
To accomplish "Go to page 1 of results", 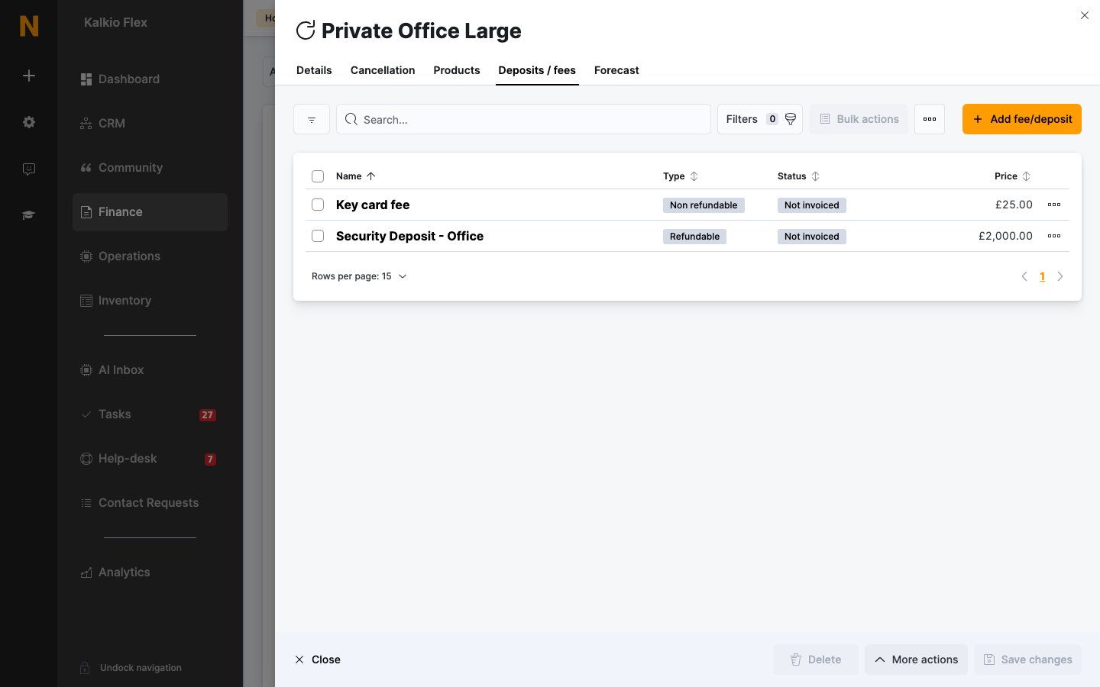I will pos(1042,276).
